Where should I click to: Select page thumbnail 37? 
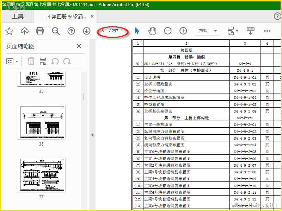coord(41,175)
